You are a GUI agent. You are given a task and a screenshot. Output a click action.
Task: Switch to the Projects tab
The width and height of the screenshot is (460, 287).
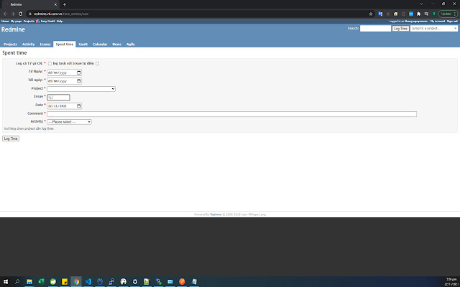click(10, 44)
